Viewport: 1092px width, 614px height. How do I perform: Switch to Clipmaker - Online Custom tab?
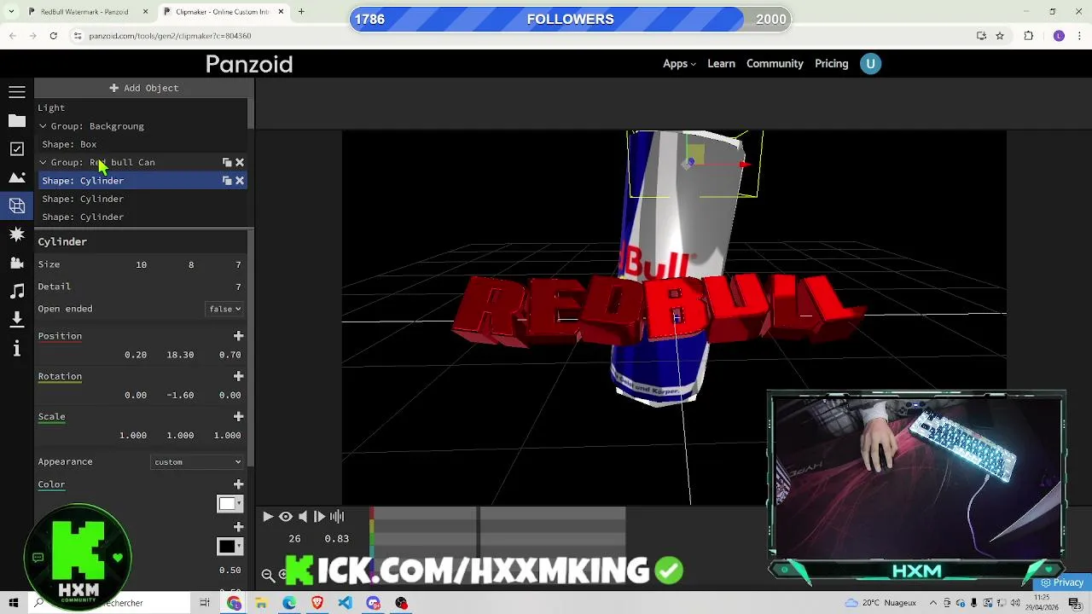click(x=224, y=12)
